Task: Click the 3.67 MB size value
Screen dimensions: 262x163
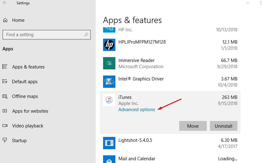Action: click(229, 79)
